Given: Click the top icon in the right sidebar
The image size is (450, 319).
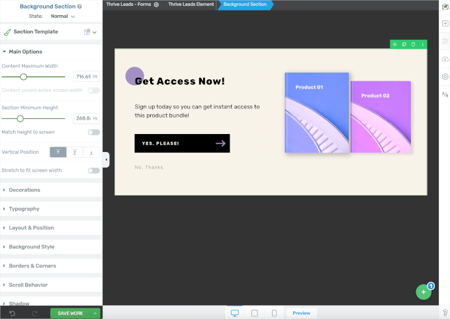Looking at the screenshot, I should [x=445, y=7].
